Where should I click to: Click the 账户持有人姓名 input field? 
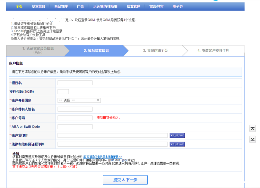[75, 109]
